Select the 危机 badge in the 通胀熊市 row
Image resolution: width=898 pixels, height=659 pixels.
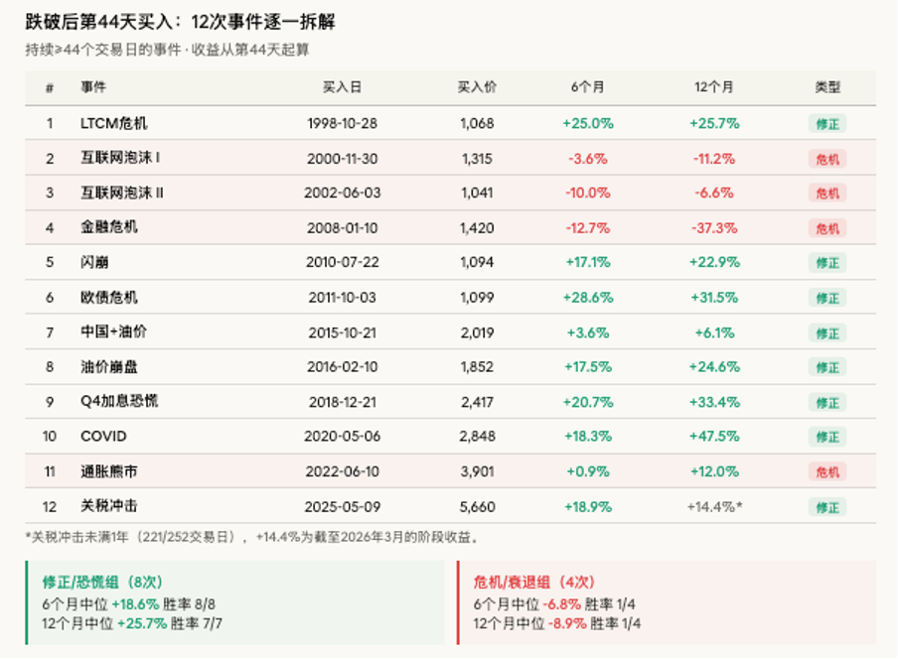827,471
